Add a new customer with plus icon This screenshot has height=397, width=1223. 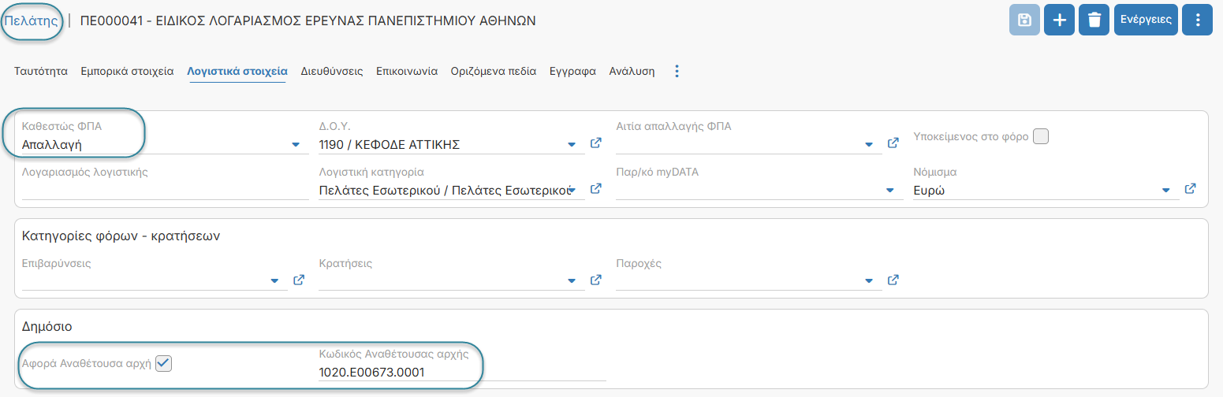[x=1059, y=20]
